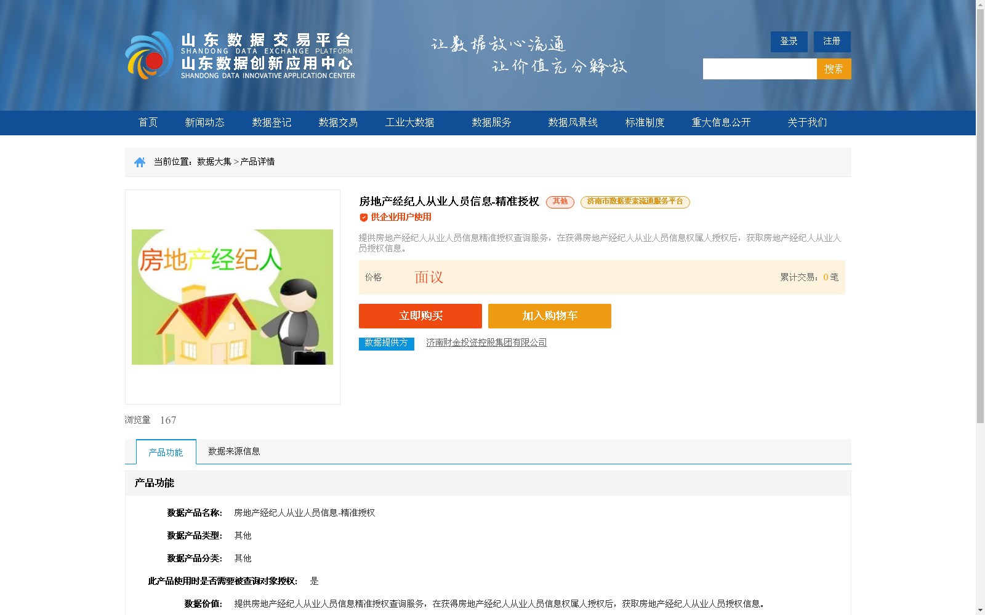This screenshot has height=615, width=985.
Task: Click 供企业用户使用 text
Action: (401, 217)
